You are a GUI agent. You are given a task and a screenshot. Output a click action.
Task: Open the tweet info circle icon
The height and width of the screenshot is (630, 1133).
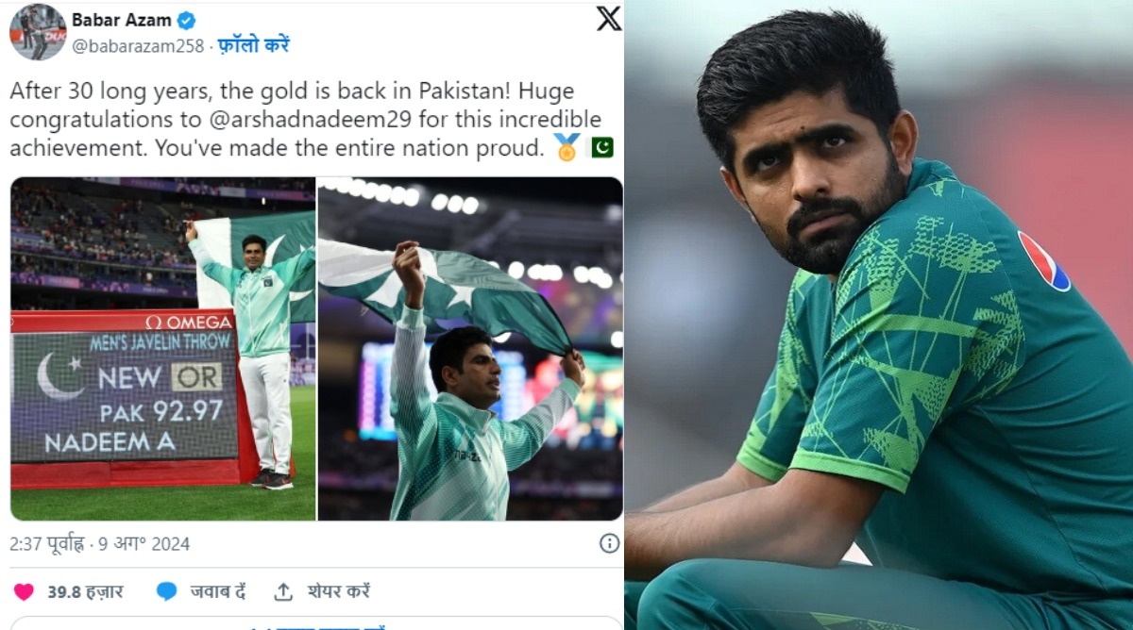pyautogui.click(x=610, y=542)
